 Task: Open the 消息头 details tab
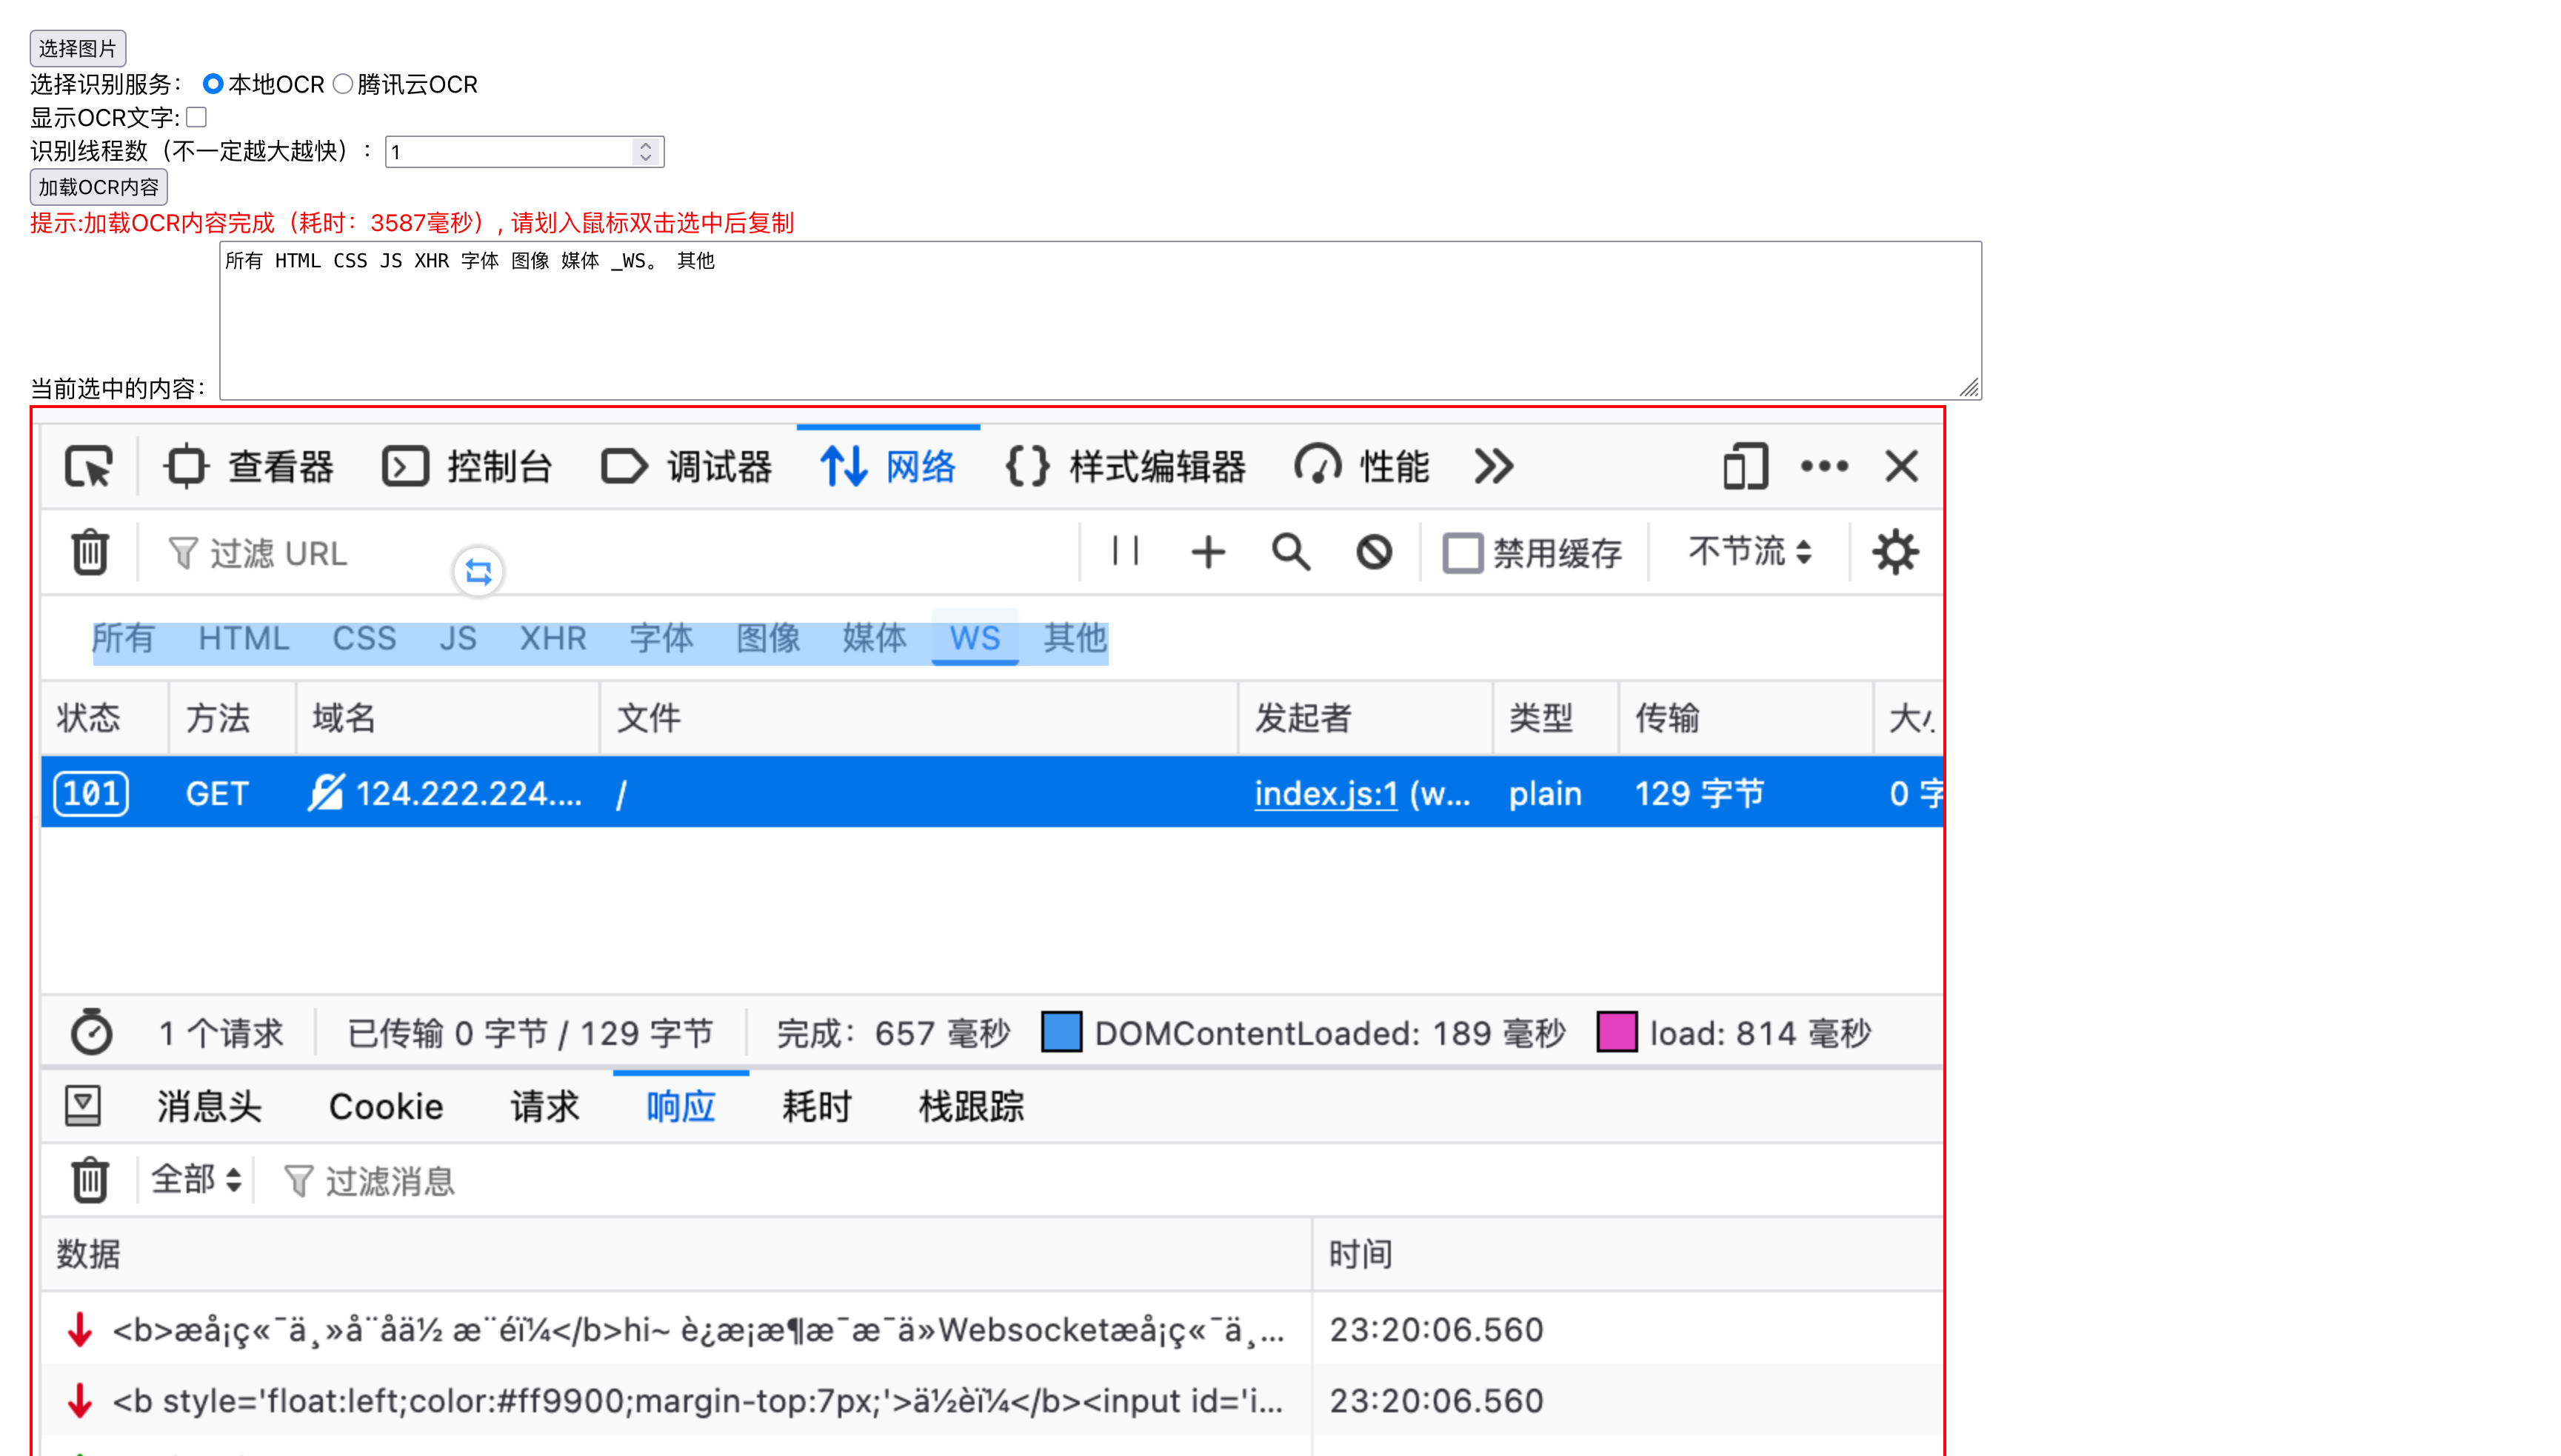pyautogui.click(x=209, y=1107)
